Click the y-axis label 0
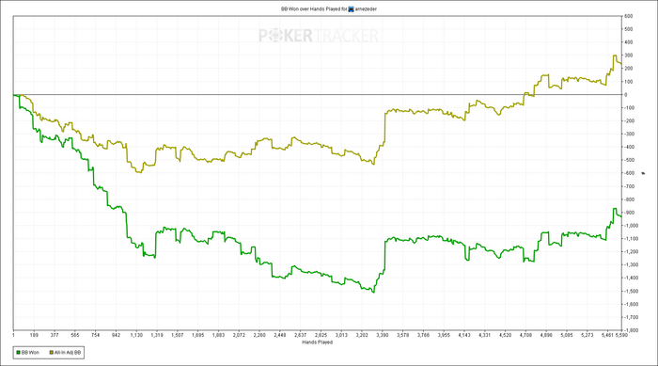Screen dimensions: 658x366 (x=626, y=94)
